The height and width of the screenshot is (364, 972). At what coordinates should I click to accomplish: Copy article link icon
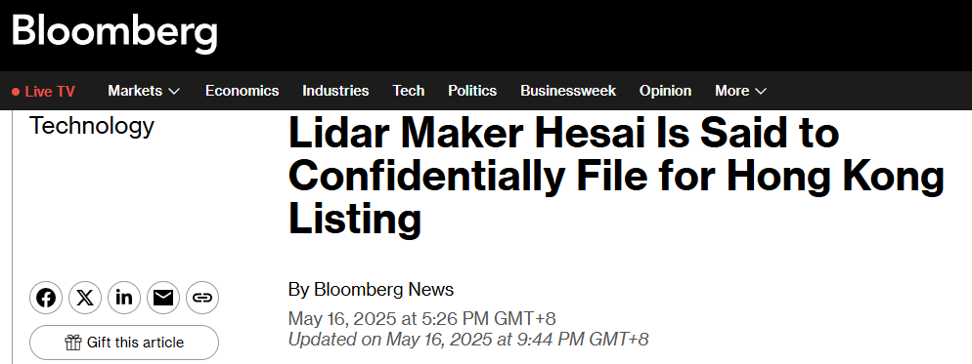point(202,298)
